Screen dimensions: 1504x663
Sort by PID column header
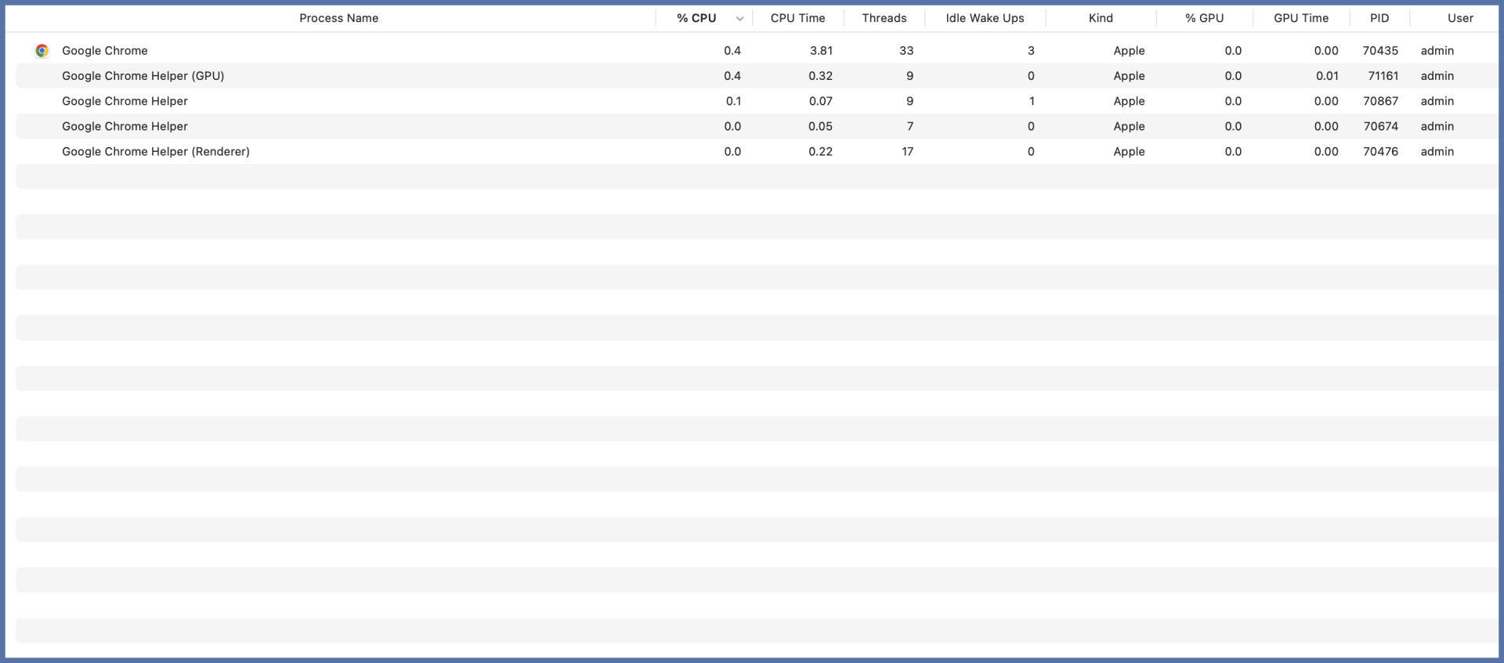click(1379, 18)
